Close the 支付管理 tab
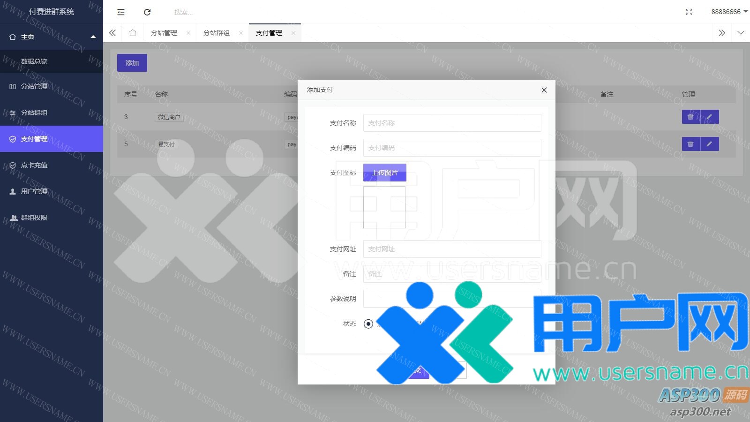This screenshot has height=422, width=750. tap(293, 33)
